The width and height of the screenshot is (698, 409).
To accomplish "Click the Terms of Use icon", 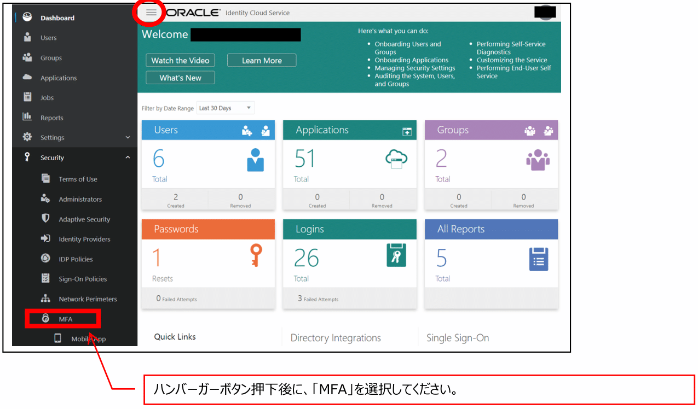I will [x=46, y=179].
